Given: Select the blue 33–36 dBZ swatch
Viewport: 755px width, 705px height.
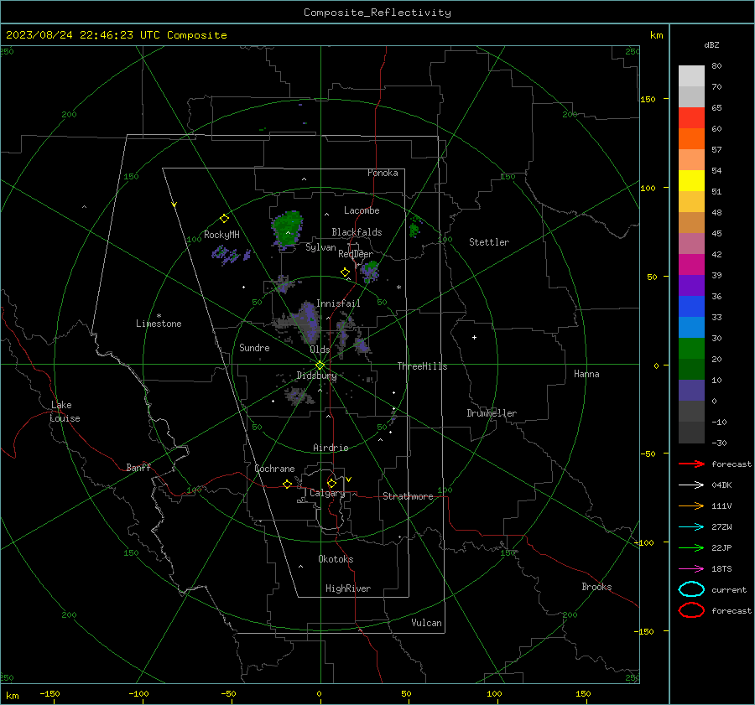Looking at the screenshot, I should 691,307.
